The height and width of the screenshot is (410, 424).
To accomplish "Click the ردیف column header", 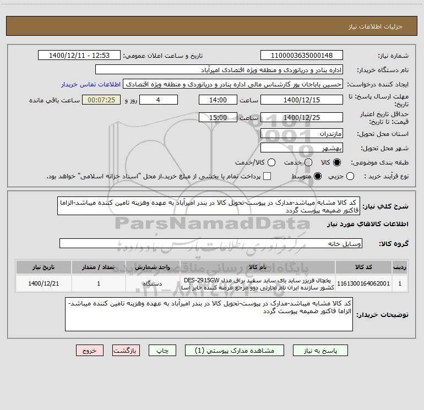I will 400,267.
